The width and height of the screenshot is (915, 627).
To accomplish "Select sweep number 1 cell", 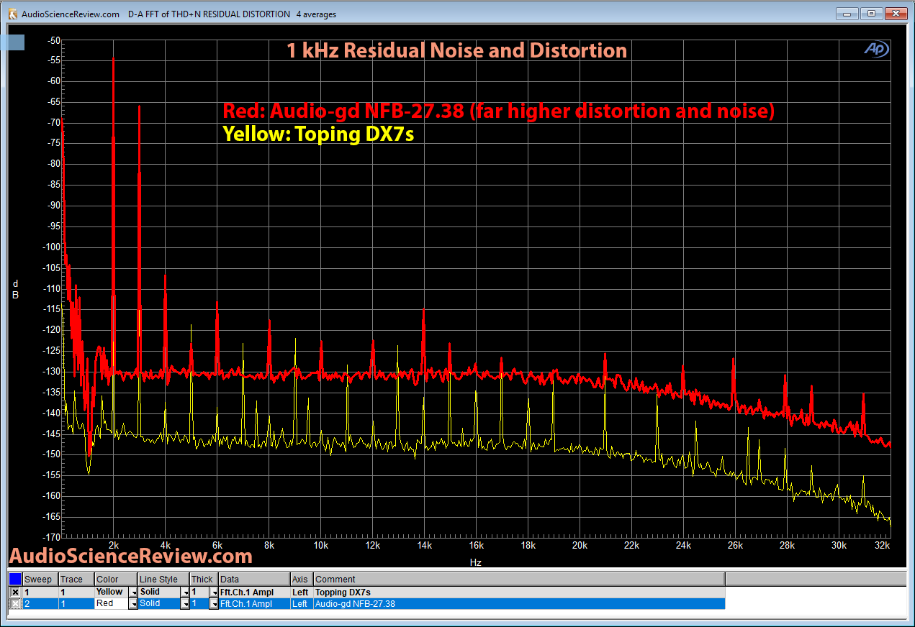I will tap(40, 592).
